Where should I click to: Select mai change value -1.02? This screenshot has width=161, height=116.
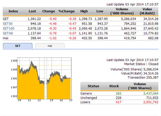52,38
